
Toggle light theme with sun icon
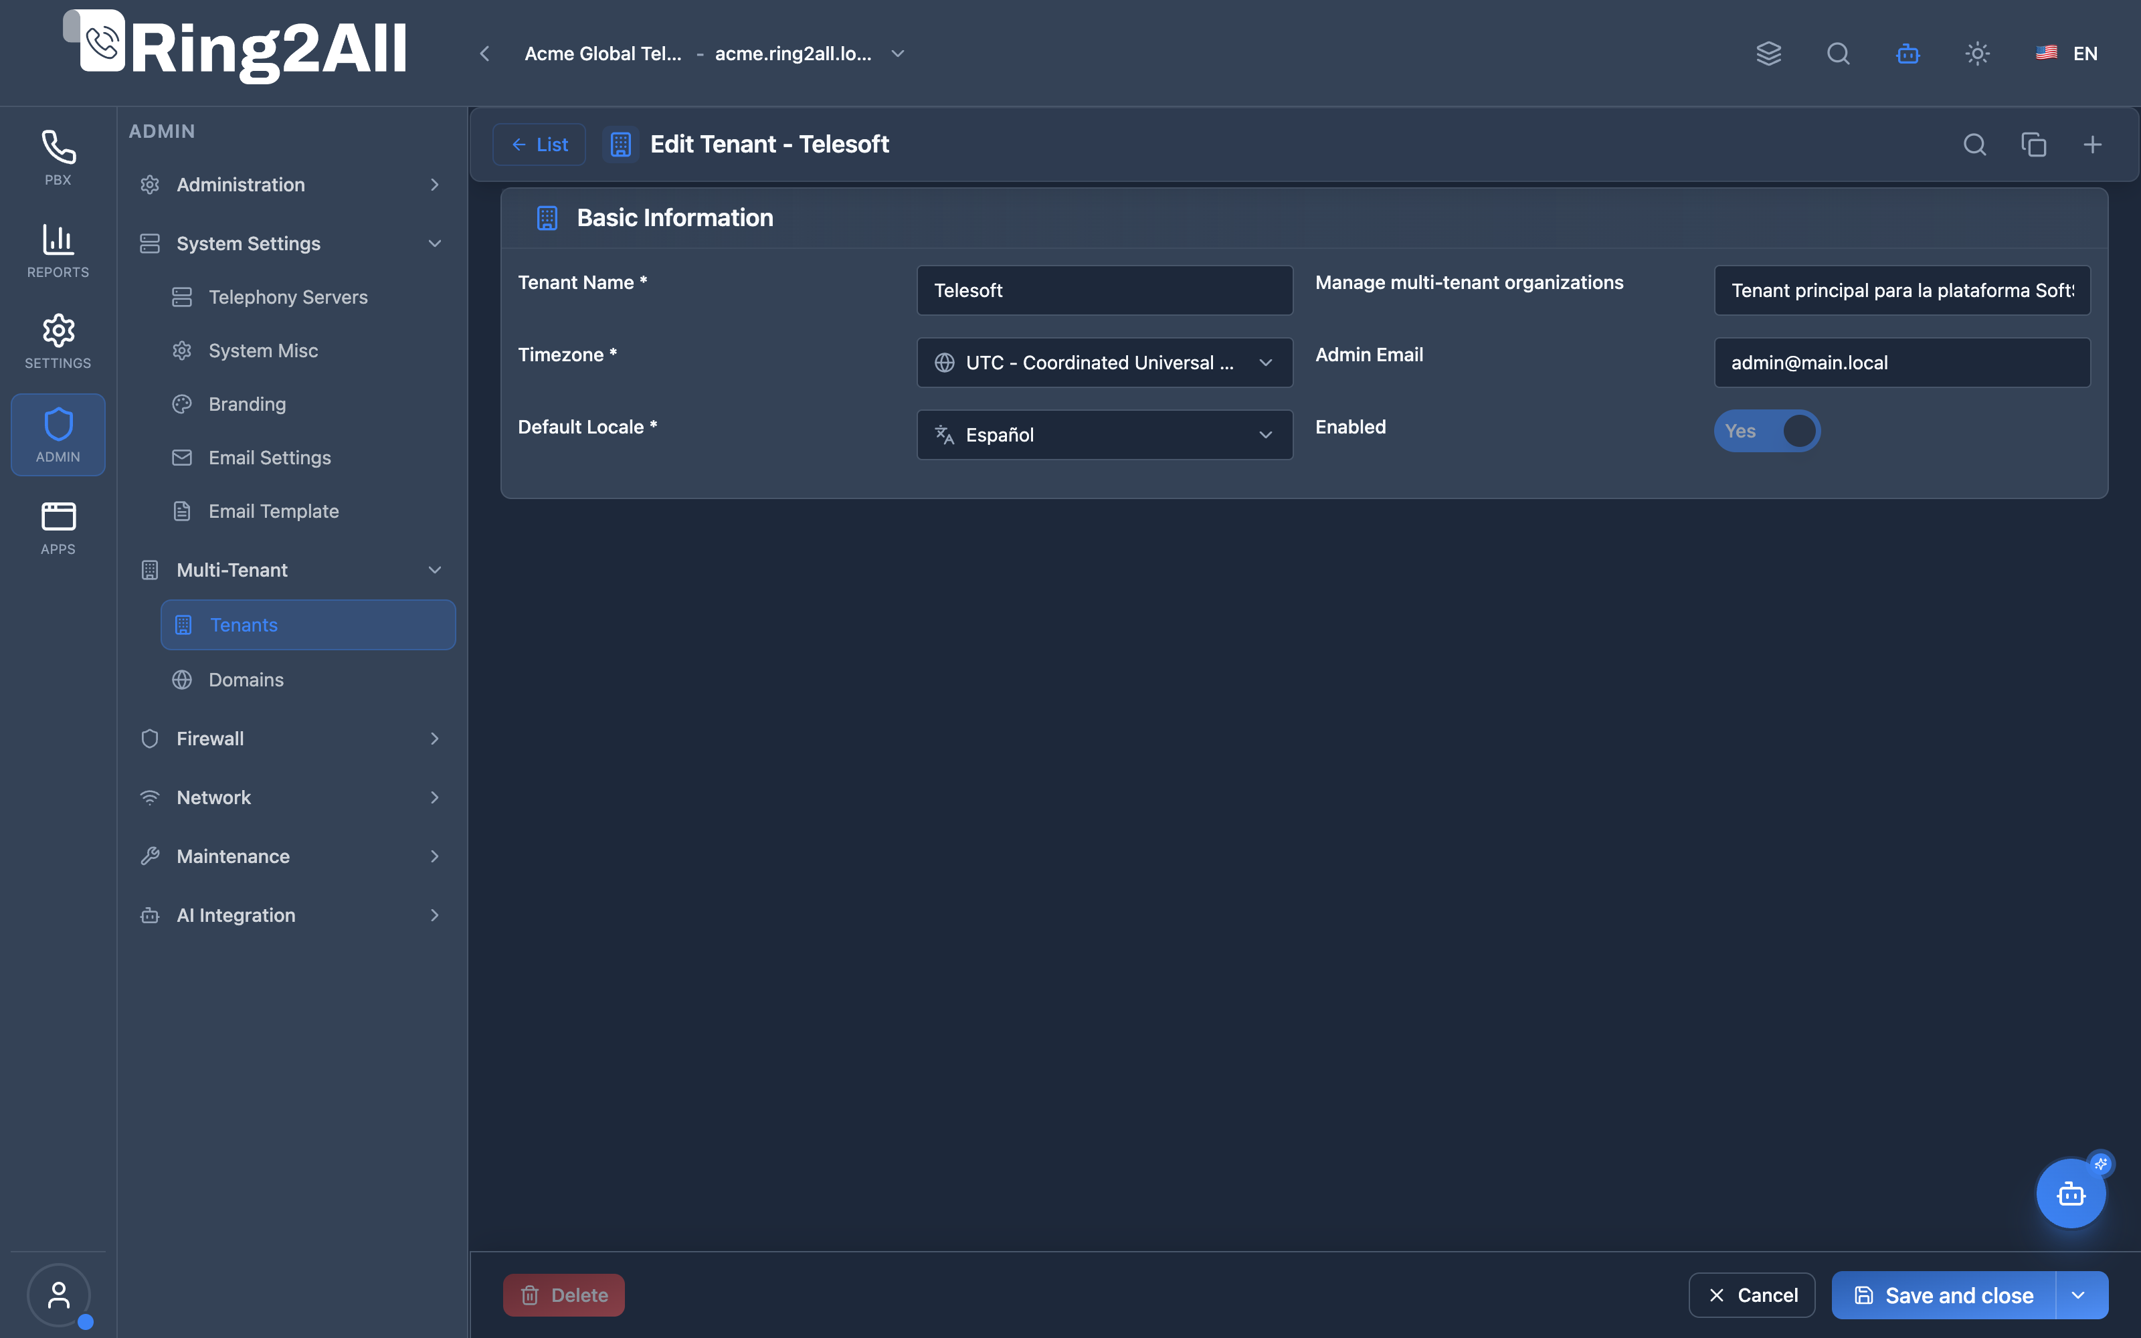pos(1977,53)
